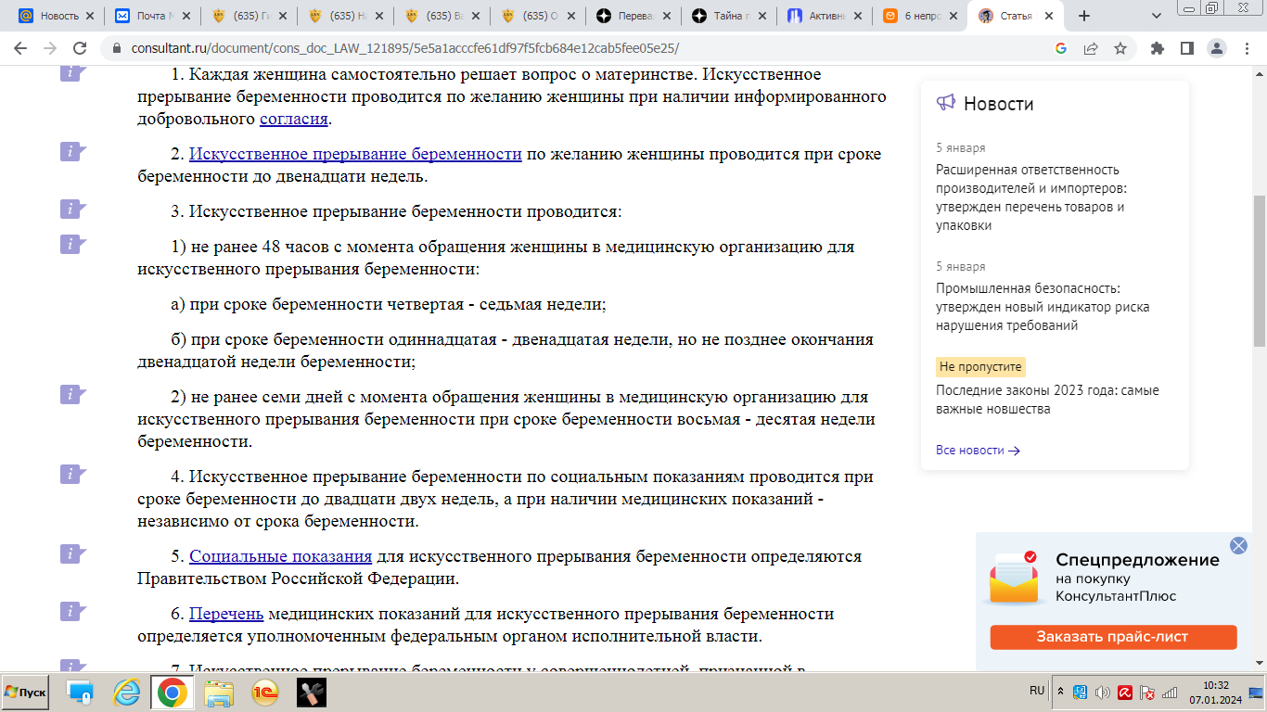1267x712 pixels.
Task: Open the browser Extensions puzzle icon
Action: 1157,48
